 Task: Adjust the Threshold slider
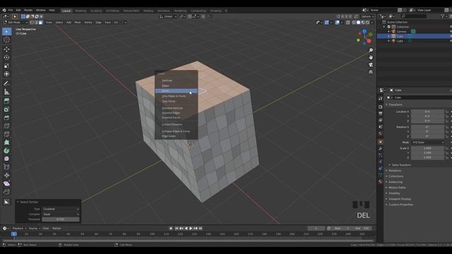(61, 219)
